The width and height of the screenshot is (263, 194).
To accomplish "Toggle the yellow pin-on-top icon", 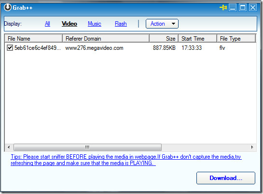I will tap(223, 8).
